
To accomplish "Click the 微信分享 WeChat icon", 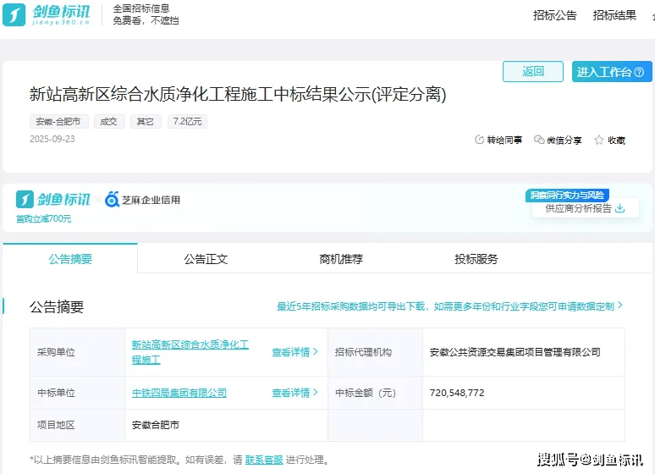I will click(539, 140).
